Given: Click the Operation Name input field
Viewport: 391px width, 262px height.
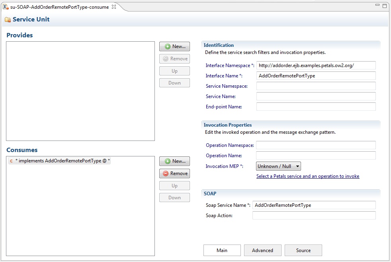Looking at the screenshot, I should point(316,156).
